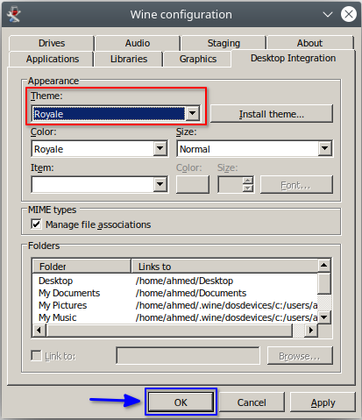Select the My Pictures folder row
The width and height of the screenshot is (362, 420).
tap(174, 305)
